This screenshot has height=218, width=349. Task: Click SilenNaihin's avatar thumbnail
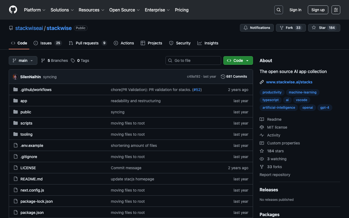pos(15,77)
